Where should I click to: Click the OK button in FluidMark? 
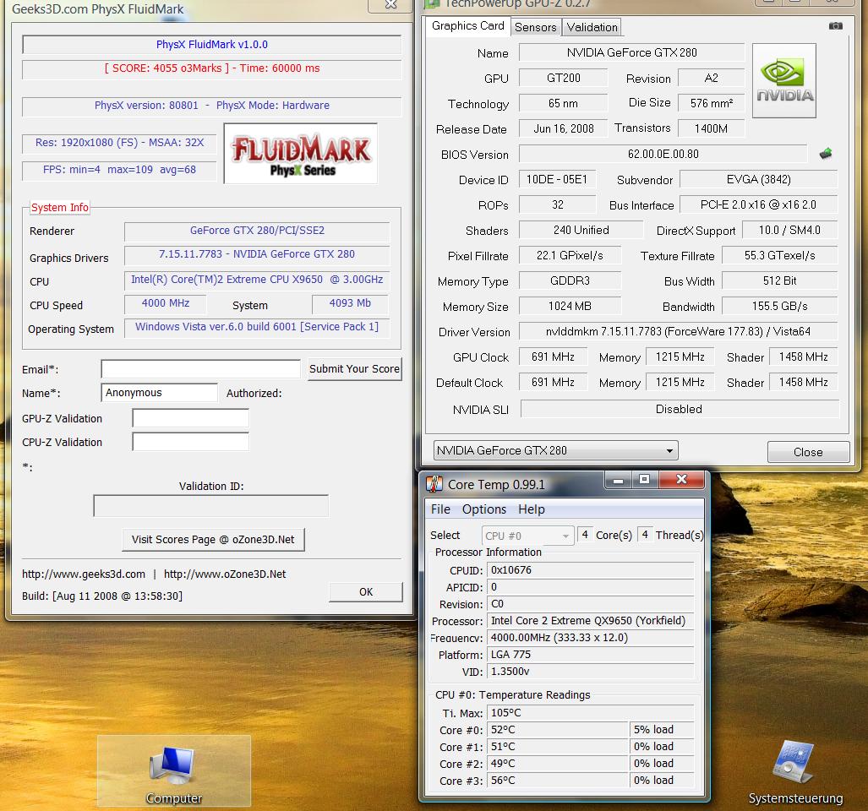tap(366, 592)
